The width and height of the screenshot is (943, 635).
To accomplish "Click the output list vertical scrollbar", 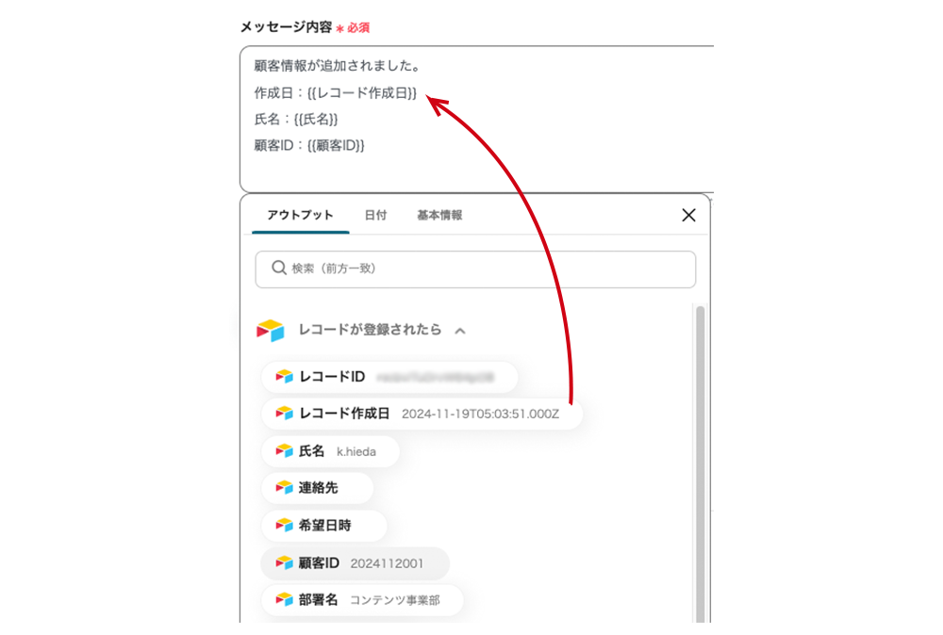I will point(700,464).
